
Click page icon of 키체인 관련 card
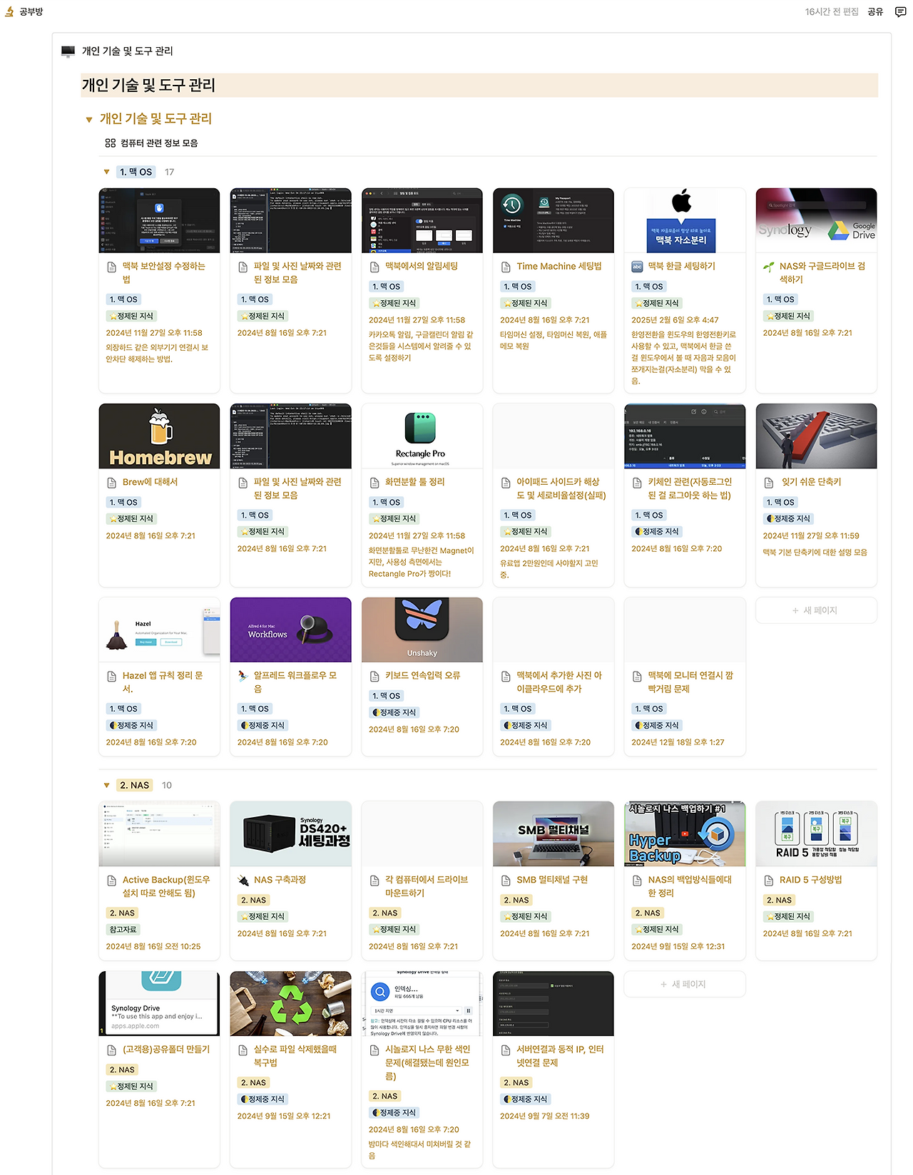coord(637,483)
